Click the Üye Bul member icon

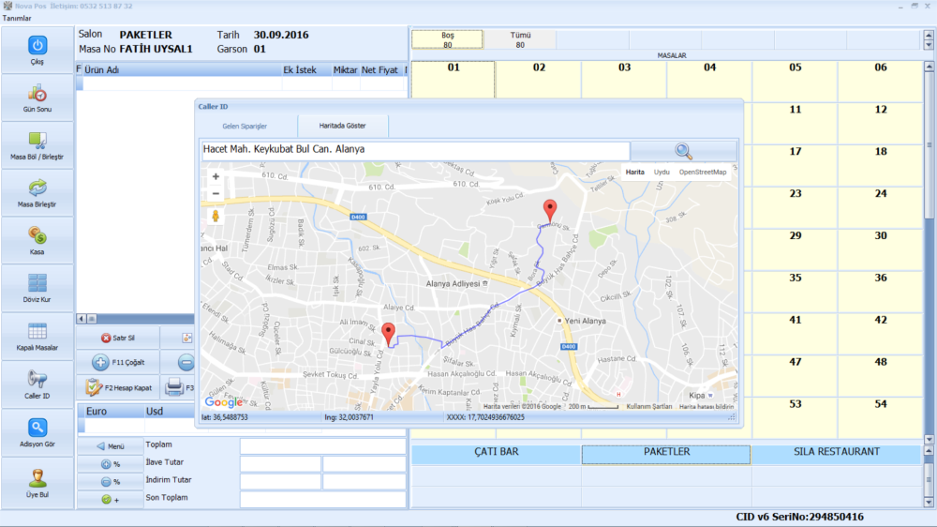(x=37, y=478)
